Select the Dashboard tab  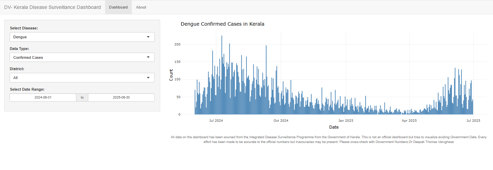pyautogui.click(x=118, y=7)
